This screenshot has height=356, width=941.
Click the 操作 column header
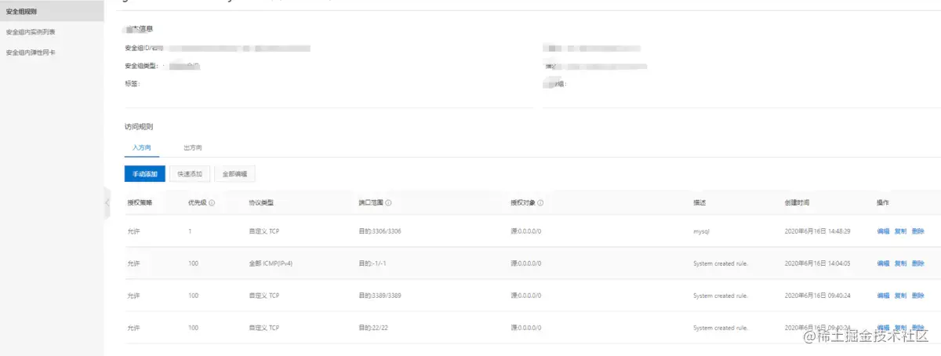click(x=883, y=202)
